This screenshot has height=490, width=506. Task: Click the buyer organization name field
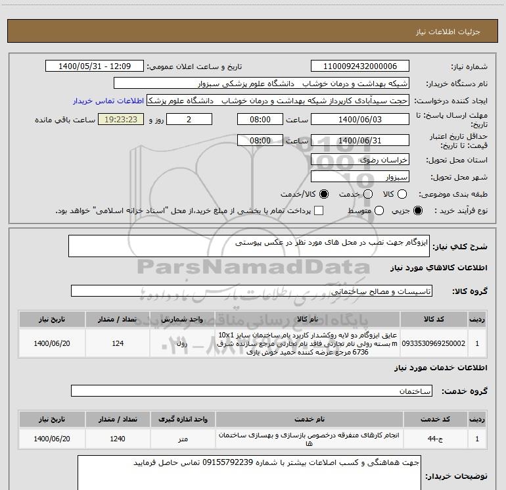(x=262, y=84)
